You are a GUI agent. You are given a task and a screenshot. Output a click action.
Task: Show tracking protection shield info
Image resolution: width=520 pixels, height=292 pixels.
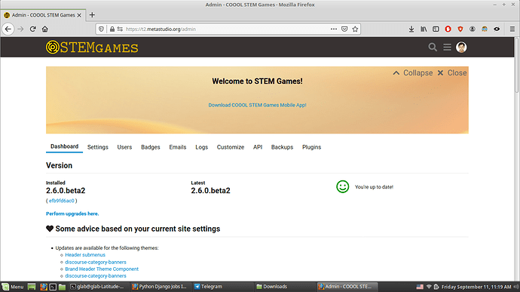[x=102, y=29]
